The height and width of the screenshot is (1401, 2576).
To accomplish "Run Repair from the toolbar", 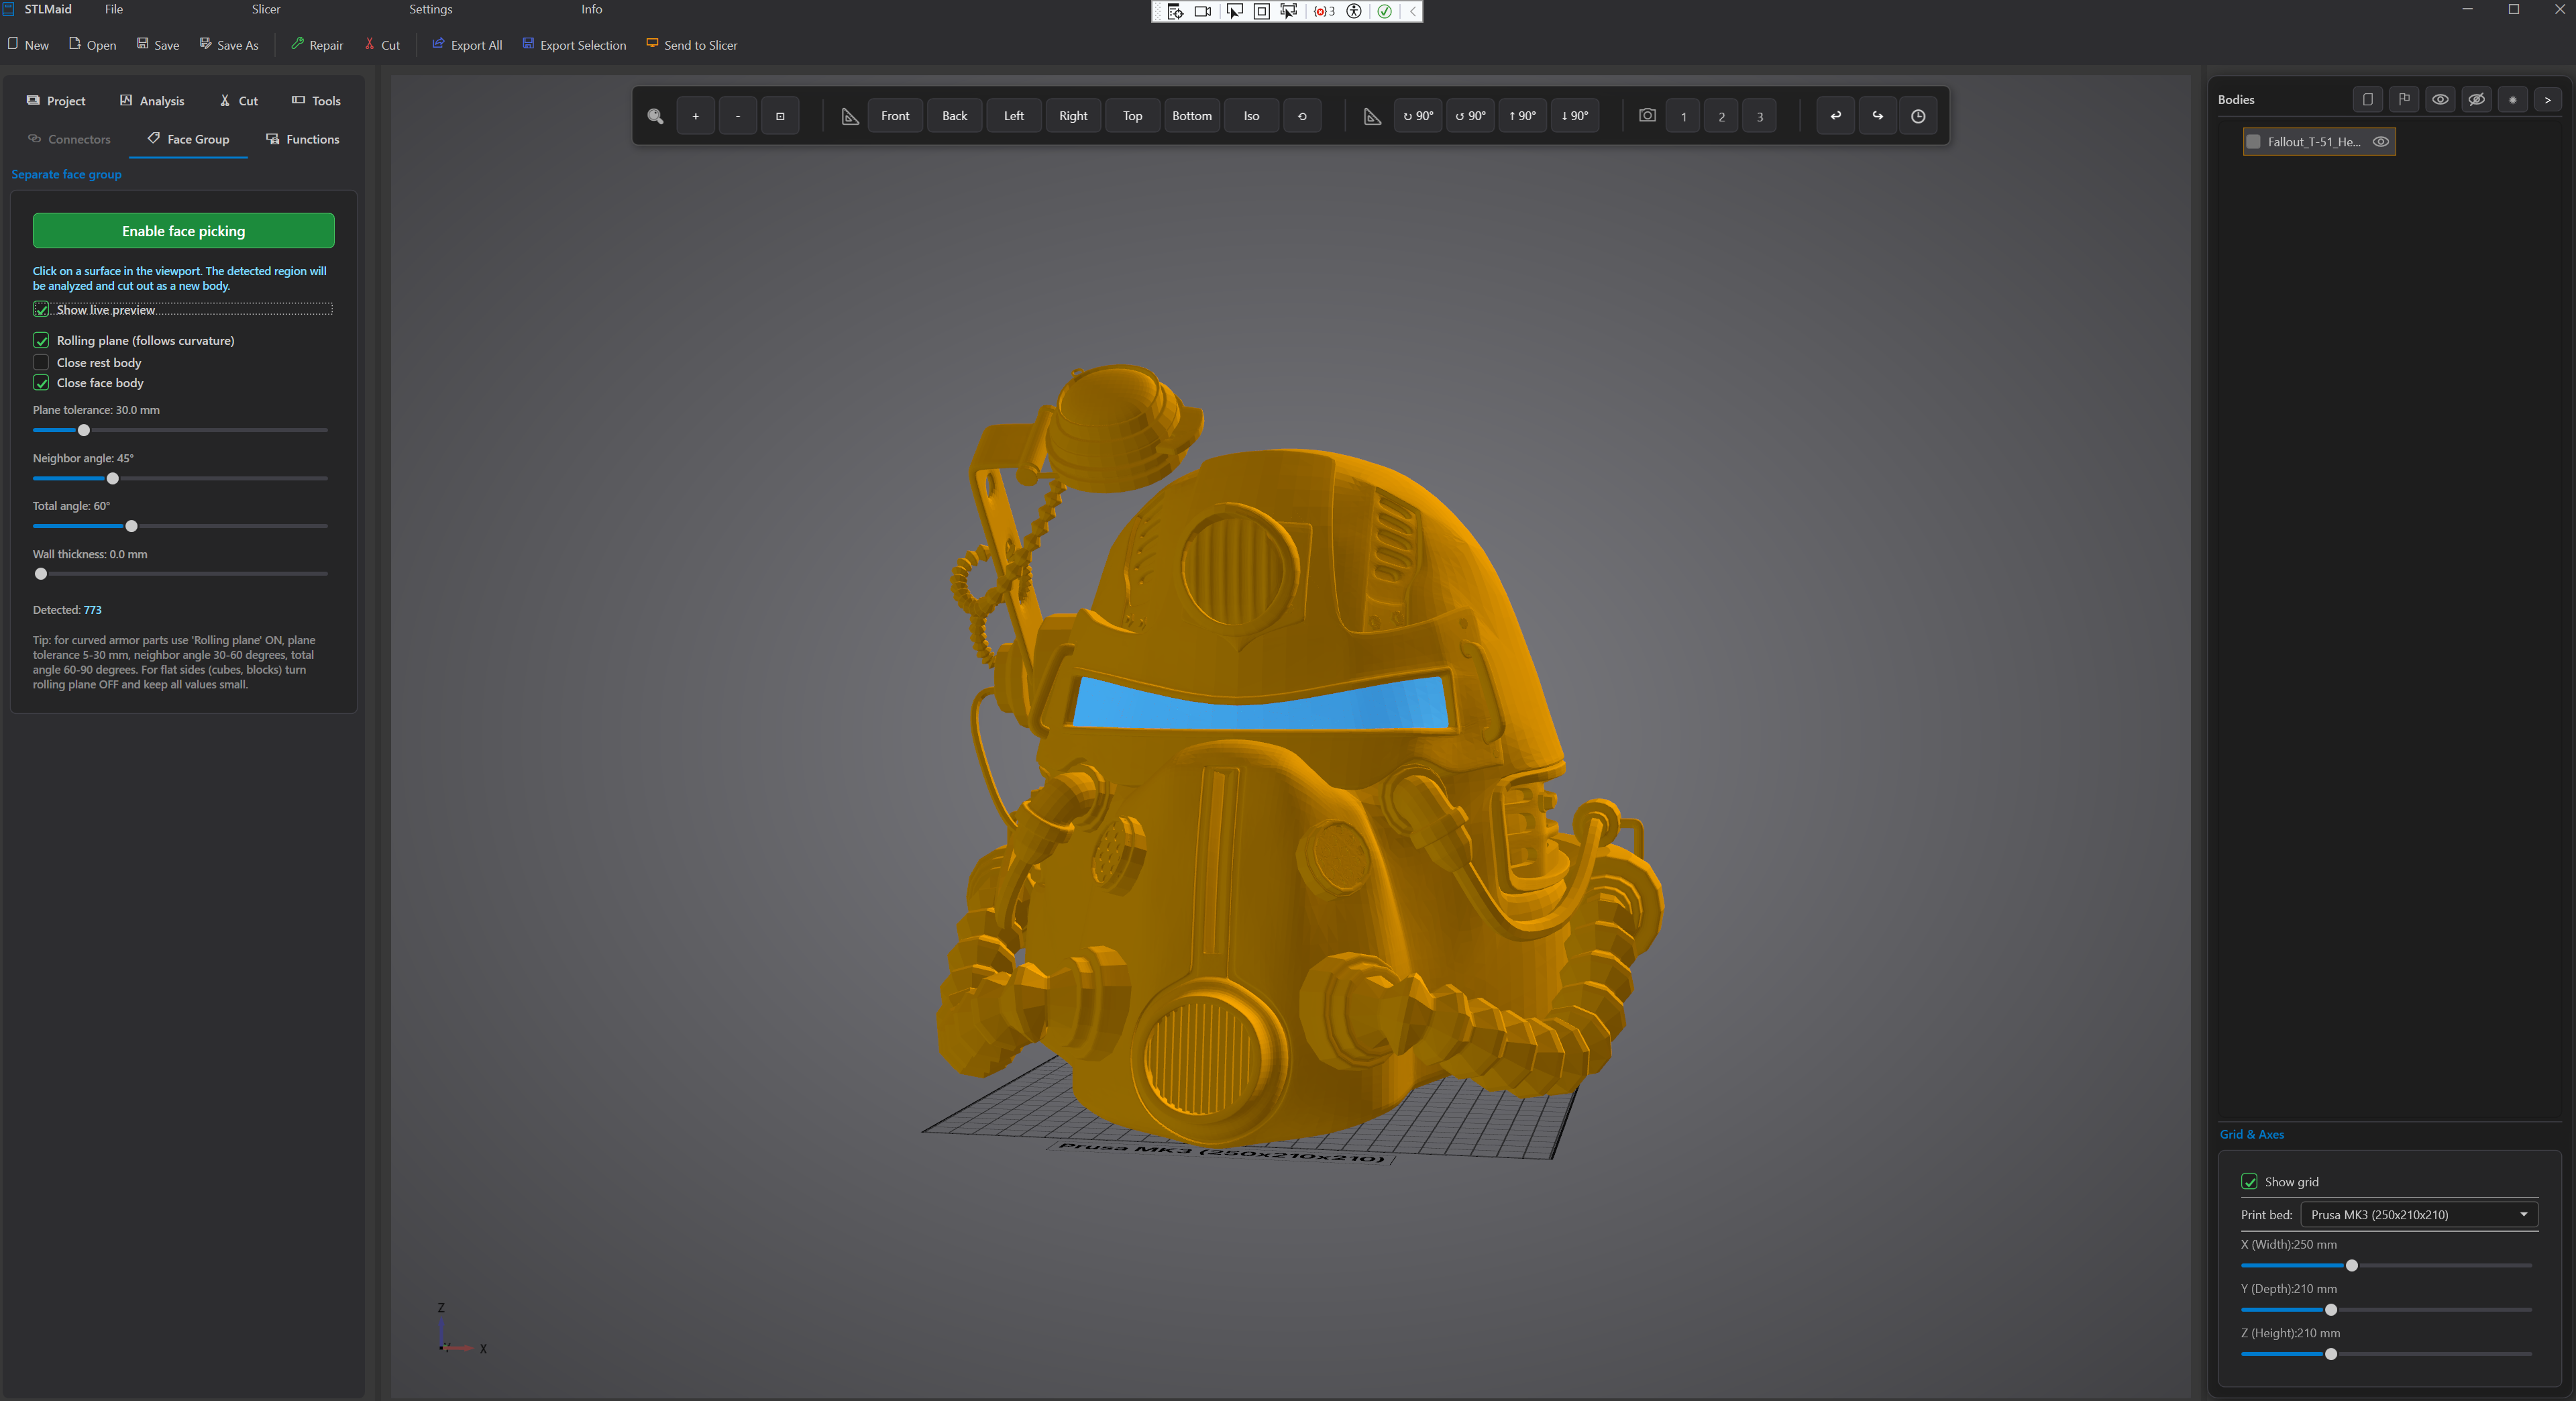I will [317, 45].
